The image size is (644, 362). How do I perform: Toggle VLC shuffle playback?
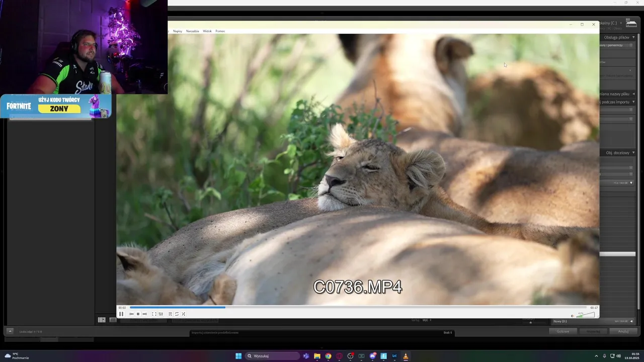(x=183, y=314)
